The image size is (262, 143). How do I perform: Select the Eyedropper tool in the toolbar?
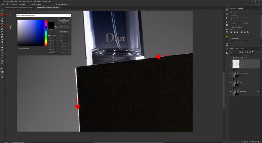(x=2, y=26)
